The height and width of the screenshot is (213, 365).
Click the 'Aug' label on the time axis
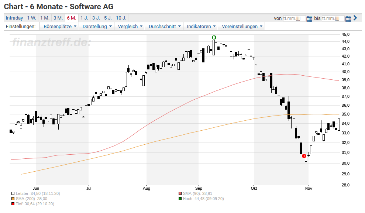(147, 188)
